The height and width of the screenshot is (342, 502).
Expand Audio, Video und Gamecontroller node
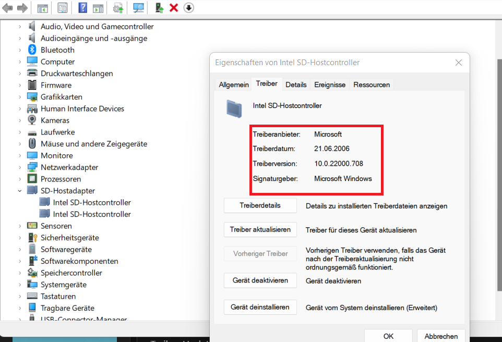(x=20, y=27)
